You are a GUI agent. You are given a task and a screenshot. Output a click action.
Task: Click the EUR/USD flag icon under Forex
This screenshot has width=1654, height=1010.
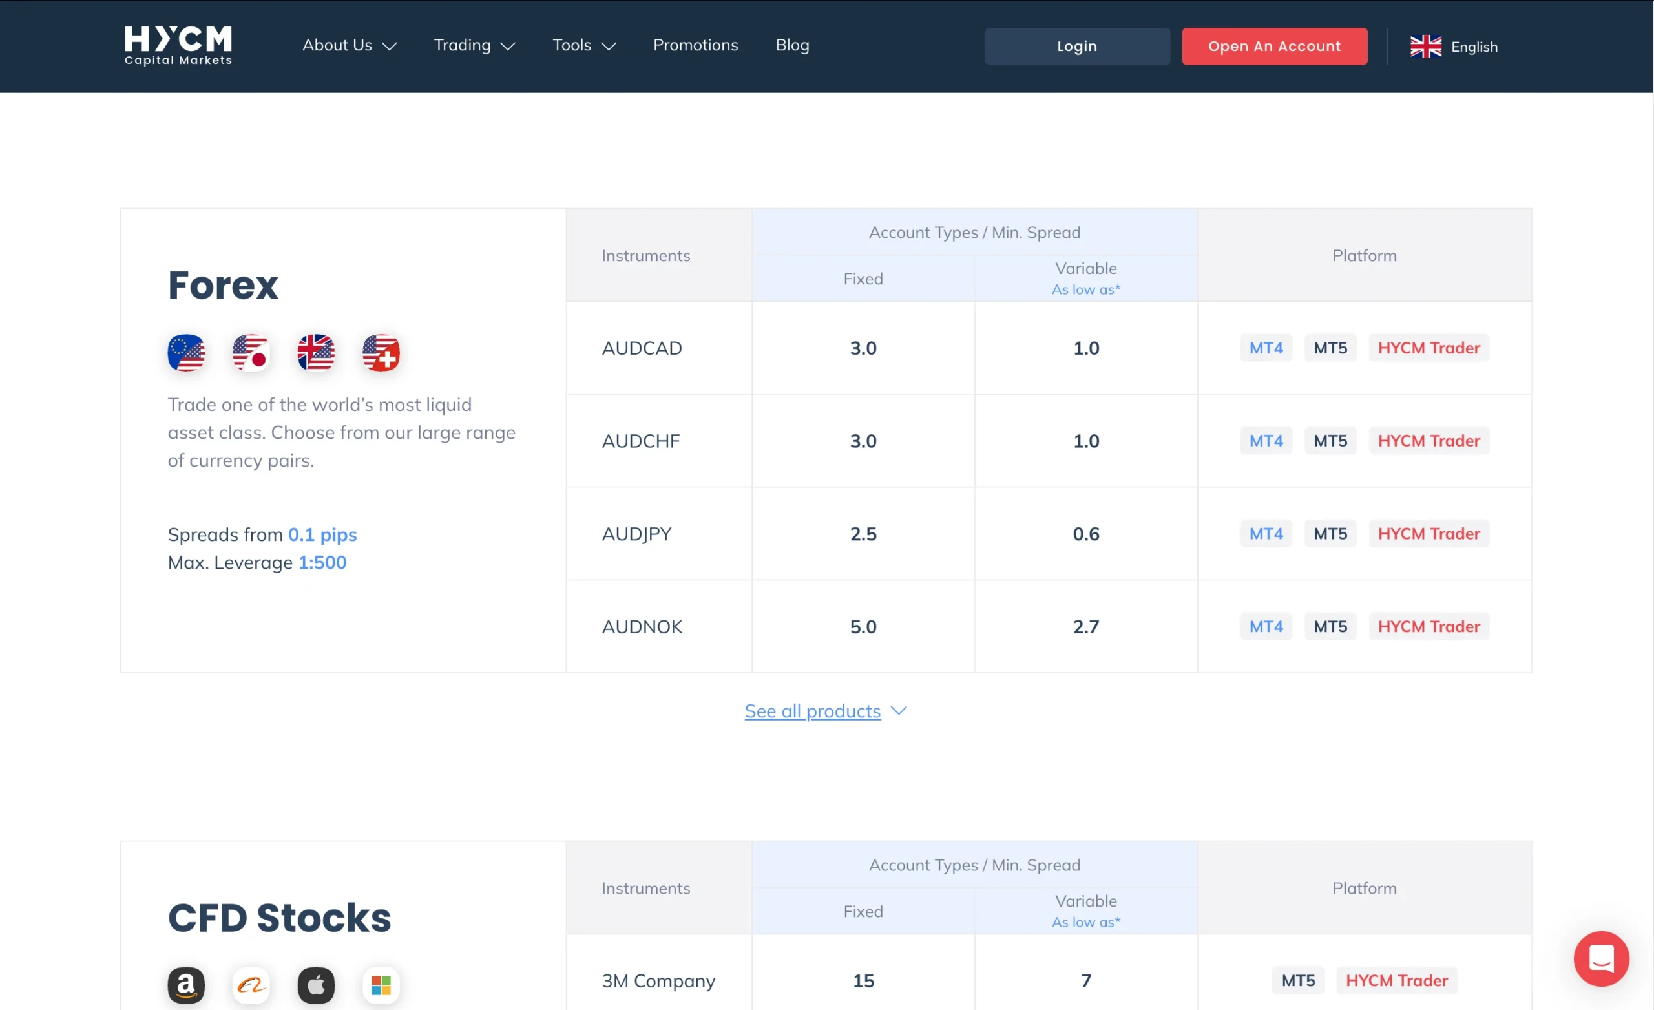click(186, 353)
